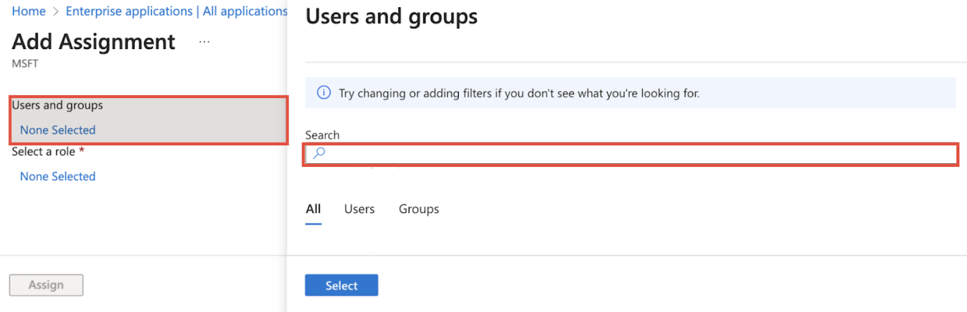Viewport: 967px width, 312px height.
Task: Click the Add Assignment page title
Action: 94,42
